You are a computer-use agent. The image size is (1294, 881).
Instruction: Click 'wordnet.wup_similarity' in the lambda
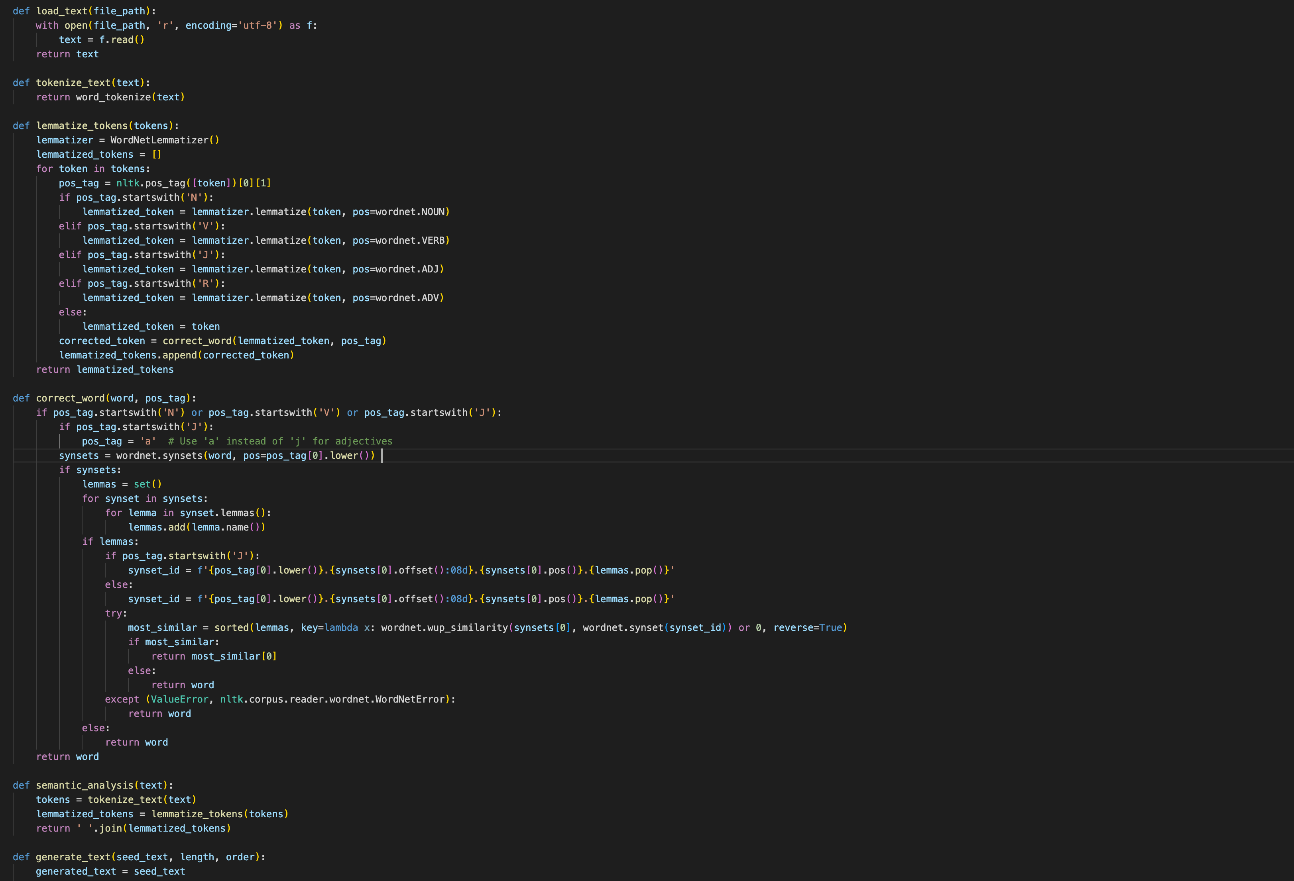(444, 628)
